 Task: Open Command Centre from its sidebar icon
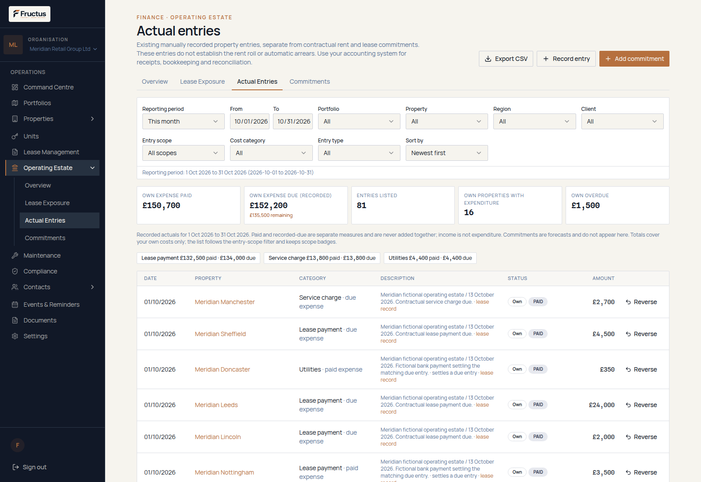[x=15, y=87]
